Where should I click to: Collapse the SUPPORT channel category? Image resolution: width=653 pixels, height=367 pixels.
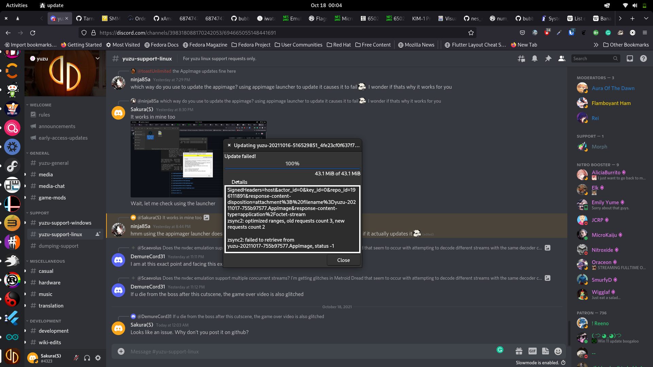(x=38, y=213)
